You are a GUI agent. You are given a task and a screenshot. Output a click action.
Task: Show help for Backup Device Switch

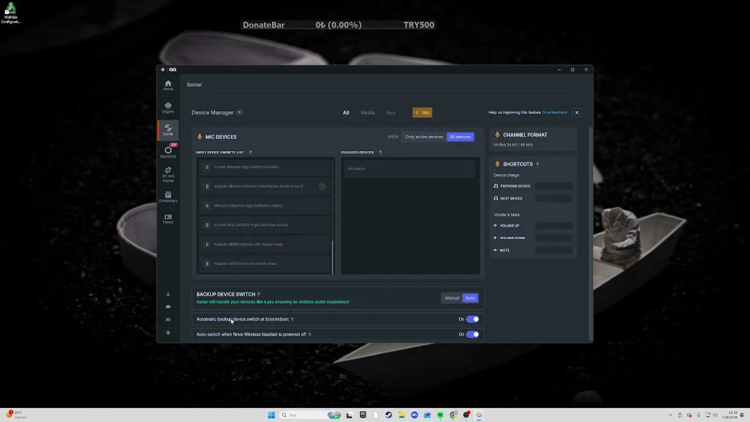pyautogui.click(x=258, y=294)
